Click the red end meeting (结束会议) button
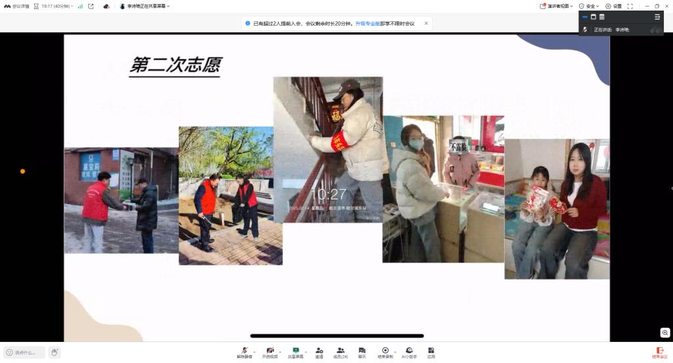This screenshot has height=363, width=673. coord(659,352)
